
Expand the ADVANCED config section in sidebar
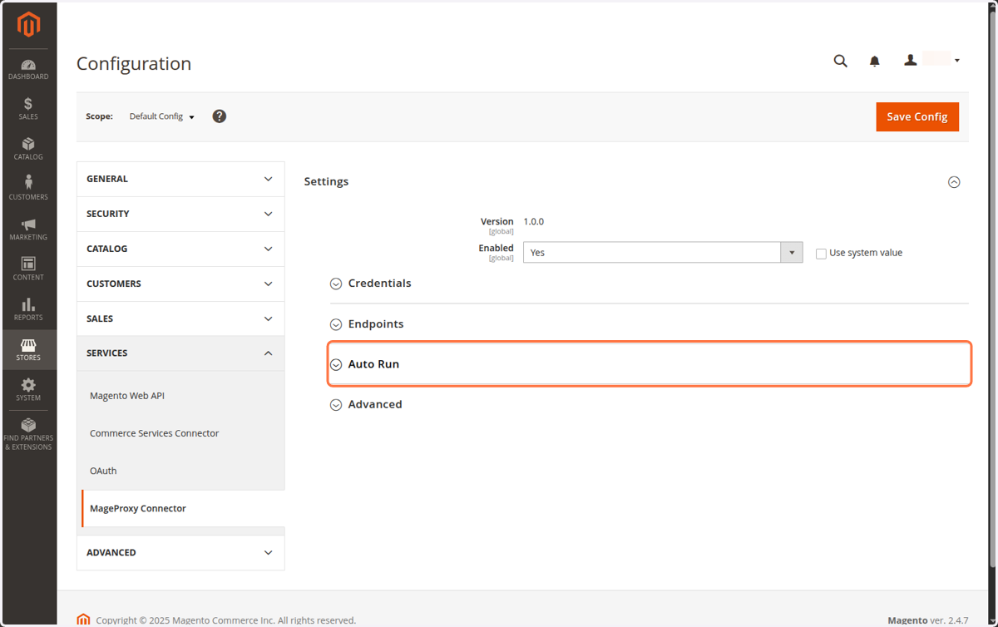point(180,552)
